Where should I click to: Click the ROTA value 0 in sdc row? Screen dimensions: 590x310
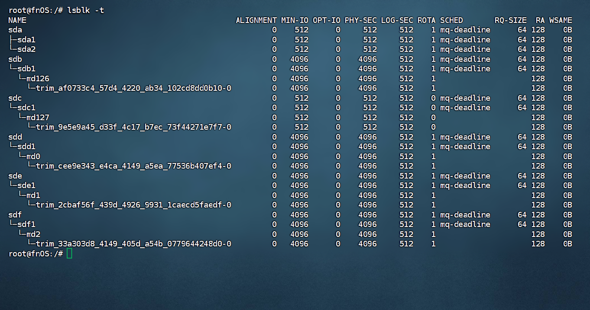pos(433,98)
